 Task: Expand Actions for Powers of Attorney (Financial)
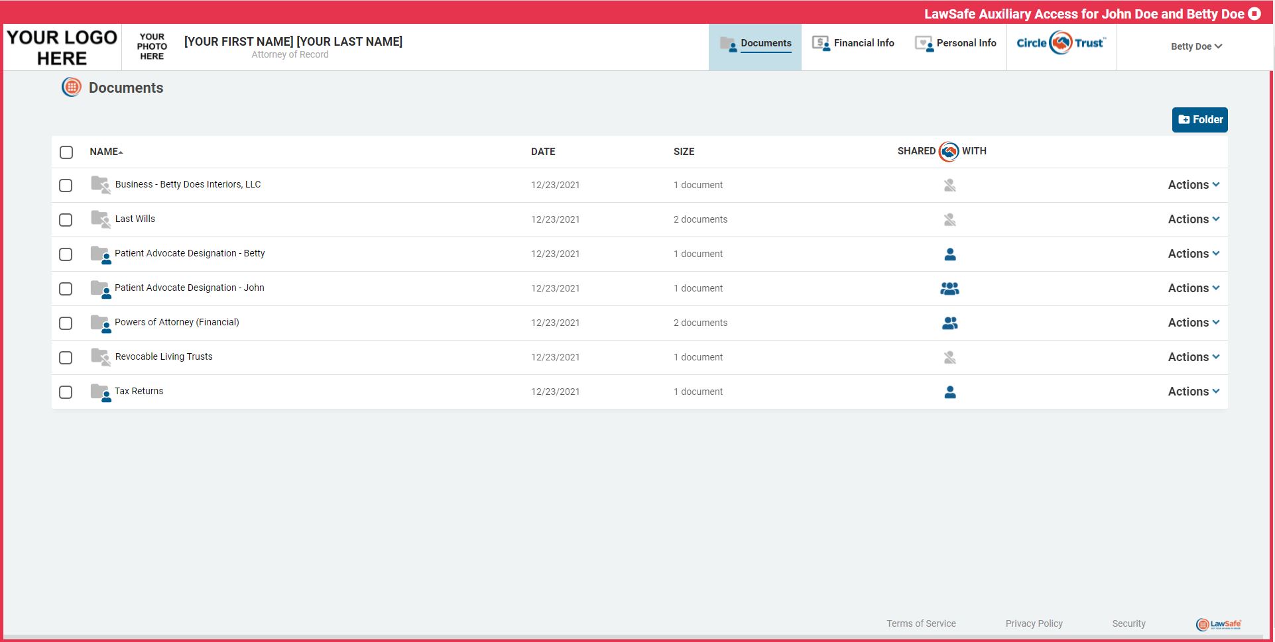[1193, 323]
